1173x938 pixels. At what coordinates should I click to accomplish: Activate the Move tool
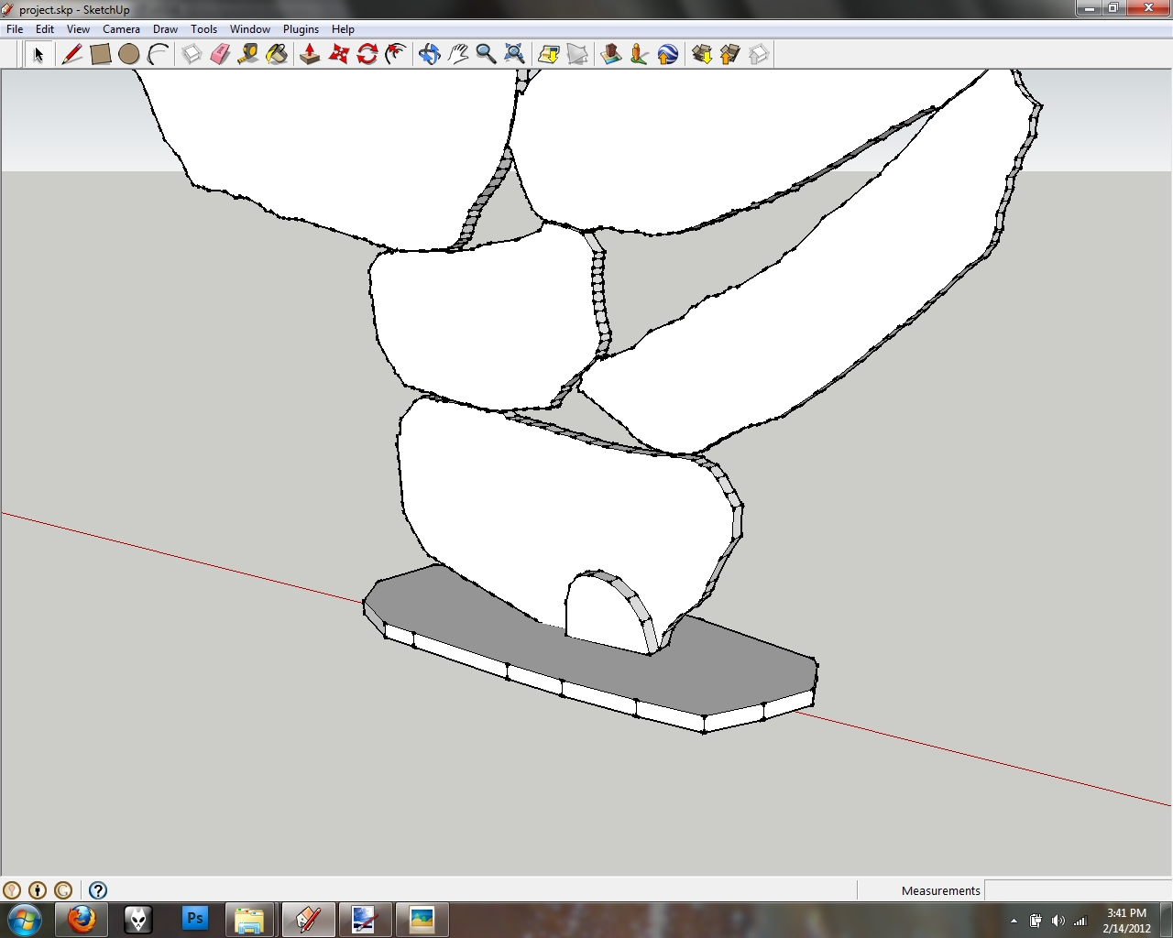point(339,55)
